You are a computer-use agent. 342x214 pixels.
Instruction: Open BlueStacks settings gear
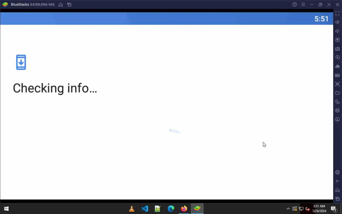[337, 172]
